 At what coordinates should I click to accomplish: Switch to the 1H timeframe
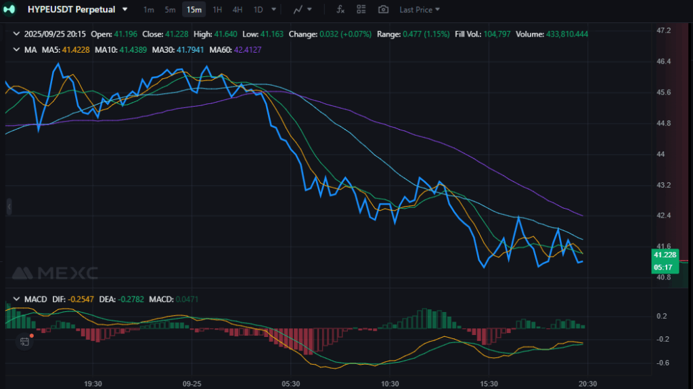point(217,9)
